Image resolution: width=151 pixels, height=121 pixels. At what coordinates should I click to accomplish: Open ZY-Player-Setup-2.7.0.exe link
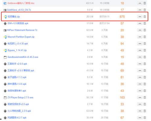[20, 97]
